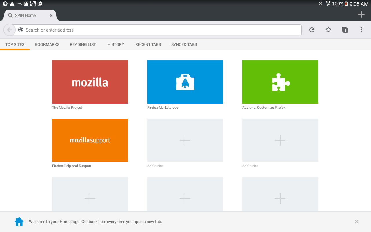Screen dimensions: 371x232
Task: Tap the 9:05 AM clock
Action: coord(359,4)
